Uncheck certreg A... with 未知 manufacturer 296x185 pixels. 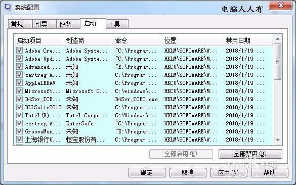coord(19,75)
